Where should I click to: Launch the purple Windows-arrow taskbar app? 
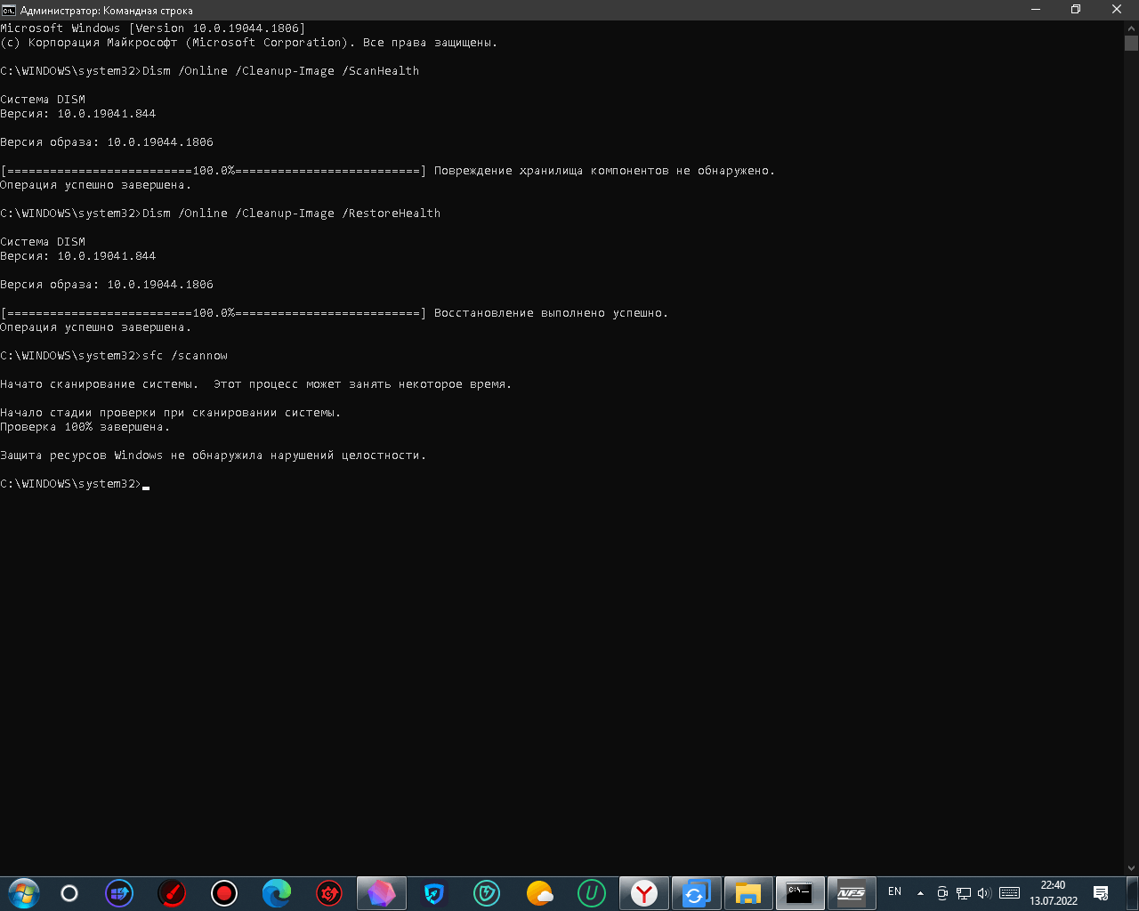coord(119,893)
